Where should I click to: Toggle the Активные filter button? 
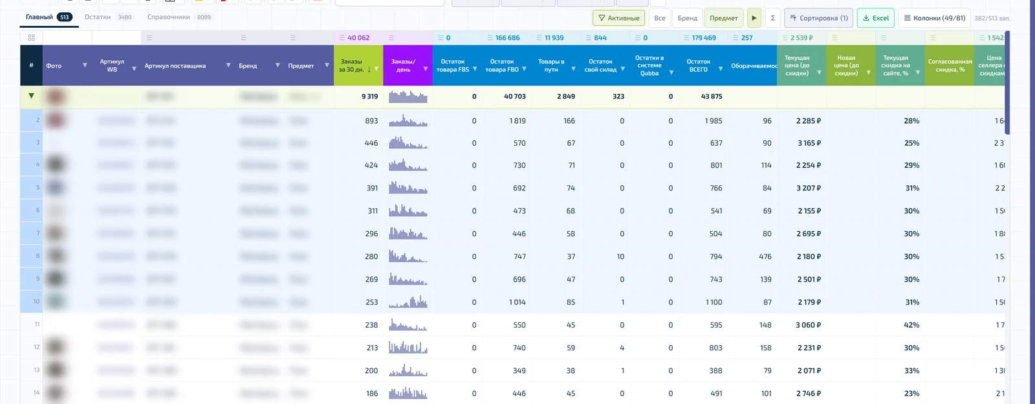click(x=619, y=18)
